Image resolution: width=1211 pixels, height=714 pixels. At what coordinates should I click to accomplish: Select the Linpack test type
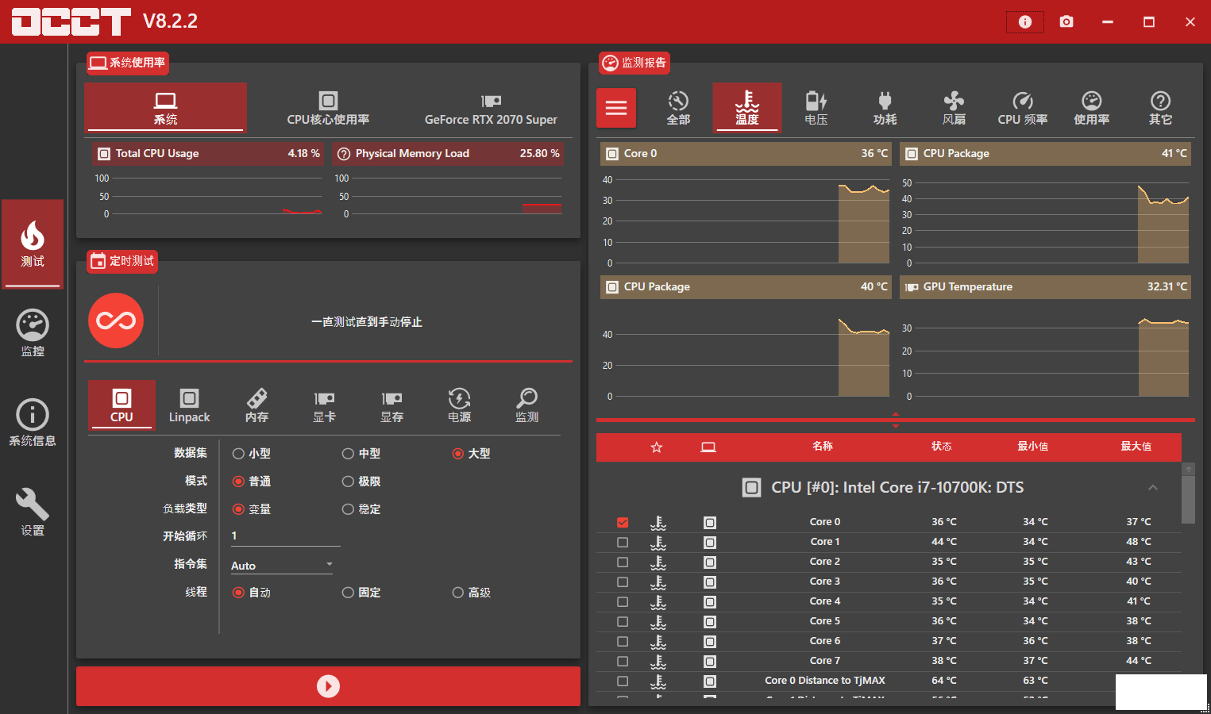coord(189,405)
